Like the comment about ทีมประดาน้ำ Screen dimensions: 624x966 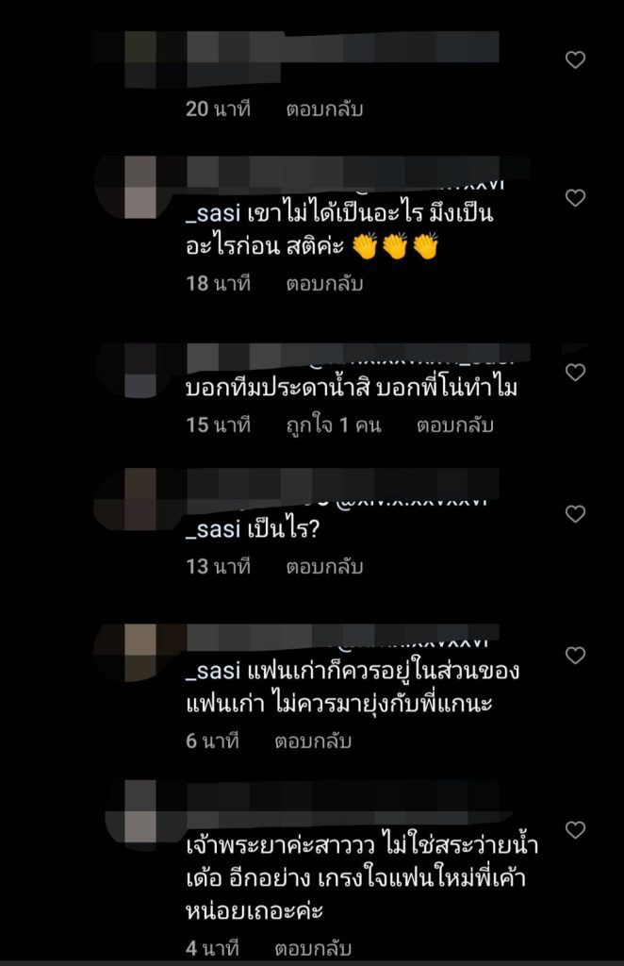coord(575,372)
